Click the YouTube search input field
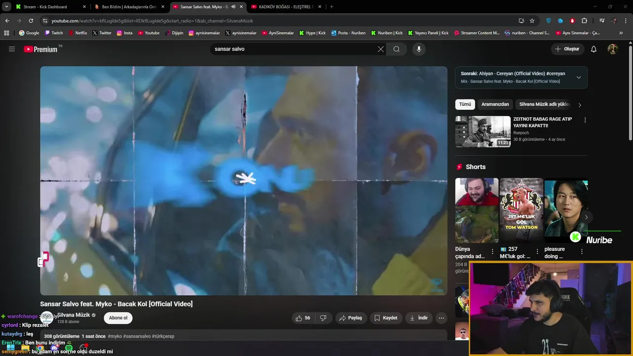The image size is (633, 356). (294, 49)
